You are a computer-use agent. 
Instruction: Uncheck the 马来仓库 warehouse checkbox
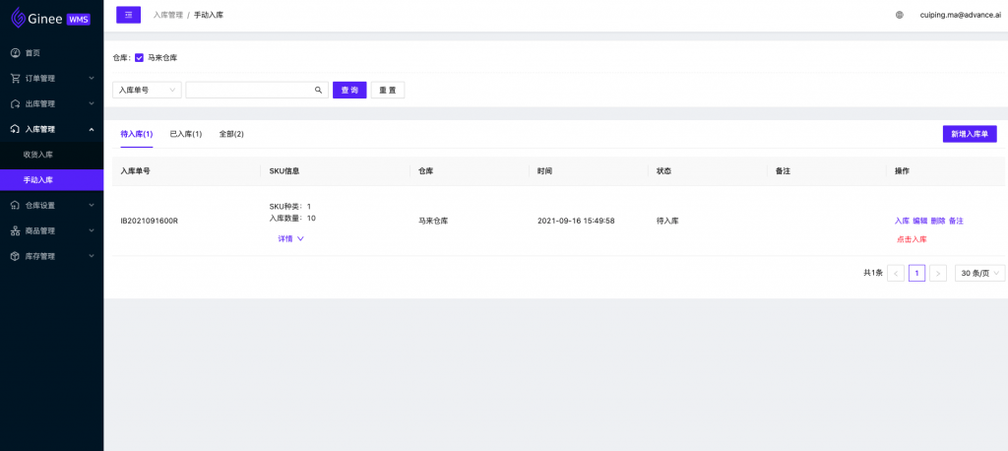tap(139, 58)
